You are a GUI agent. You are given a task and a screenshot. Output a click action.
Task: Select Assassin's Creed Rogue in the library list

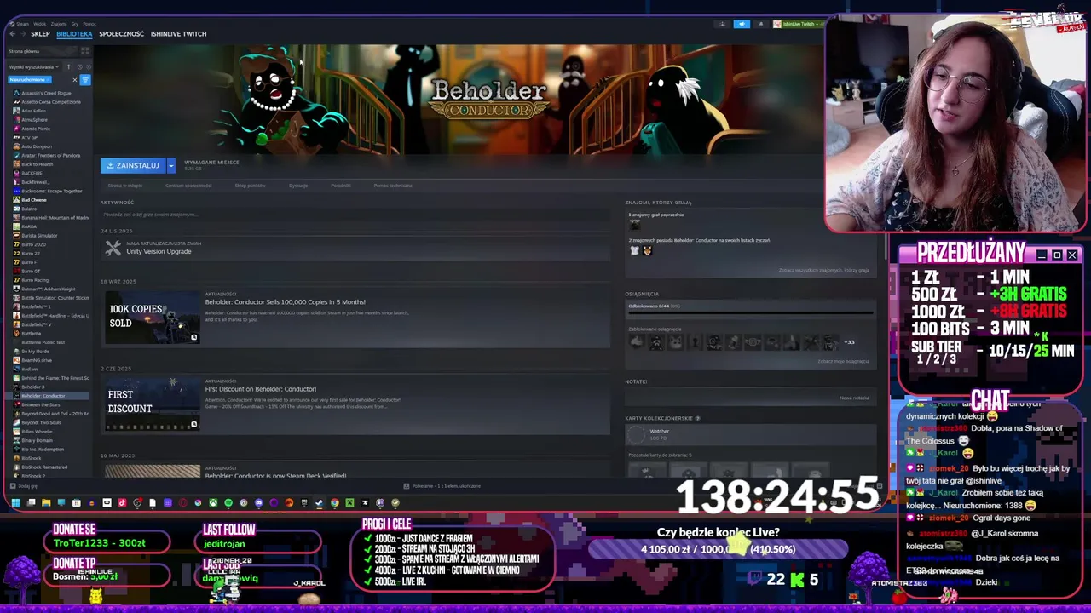(x=46, y=93)
